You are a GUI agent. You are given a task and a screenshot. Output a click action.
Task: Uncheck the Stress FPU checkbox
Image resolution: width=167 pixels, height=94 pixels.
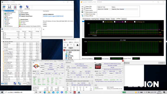[84, 8]
